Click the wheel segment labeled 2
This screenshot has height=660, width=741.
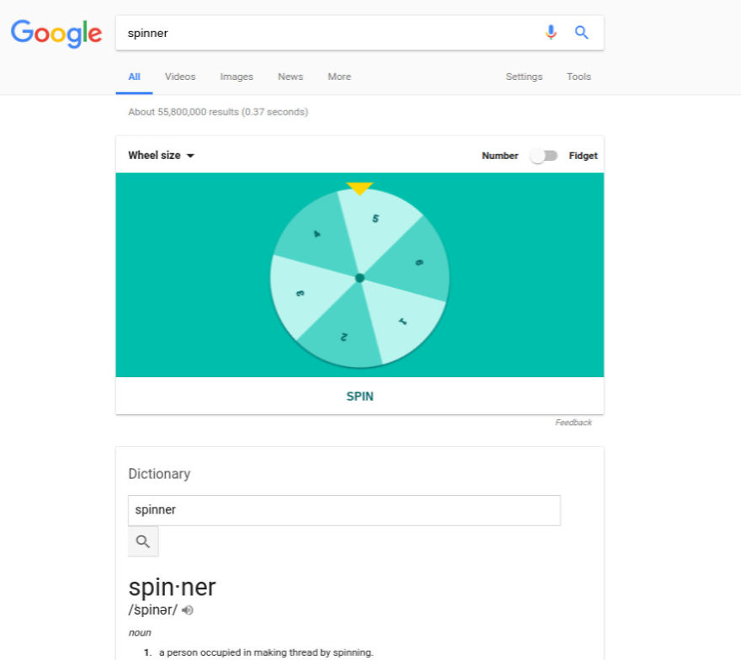coord(344,335)
